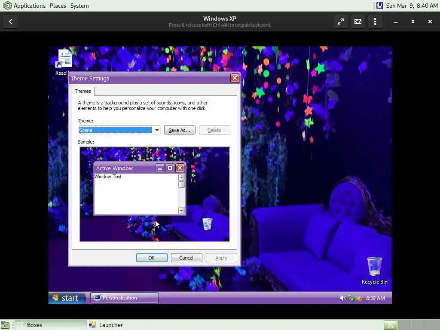Screen dimensions: 440x330
Task: Select the Recycle Bin desktop icon
Action: tap(374, 271)
